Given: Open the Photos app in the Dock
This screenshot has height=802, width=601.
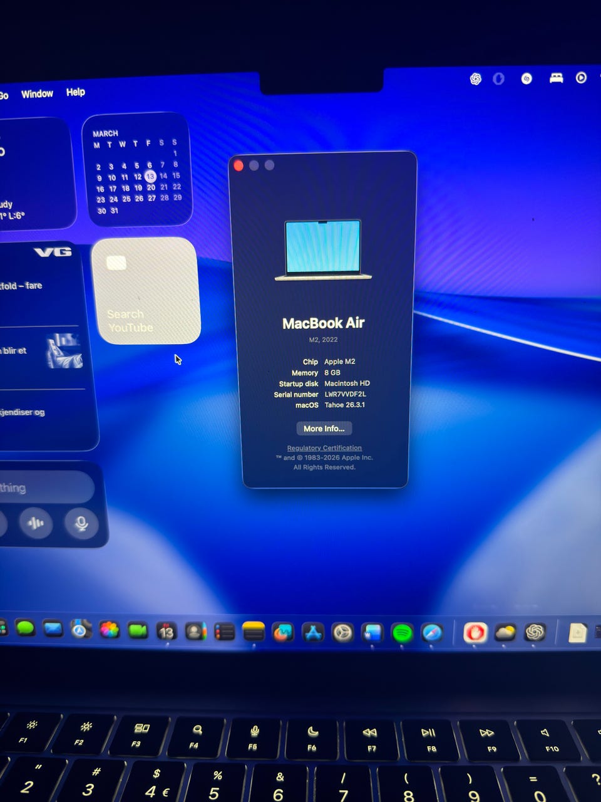Looking at the screenshot, I should tap(110, 630).
